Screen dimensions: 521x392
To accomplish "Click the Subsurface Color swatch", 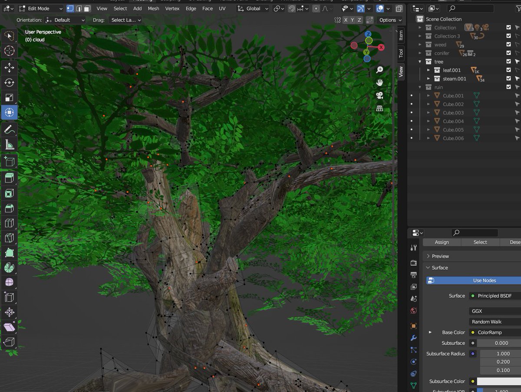I will click(498, 382).
